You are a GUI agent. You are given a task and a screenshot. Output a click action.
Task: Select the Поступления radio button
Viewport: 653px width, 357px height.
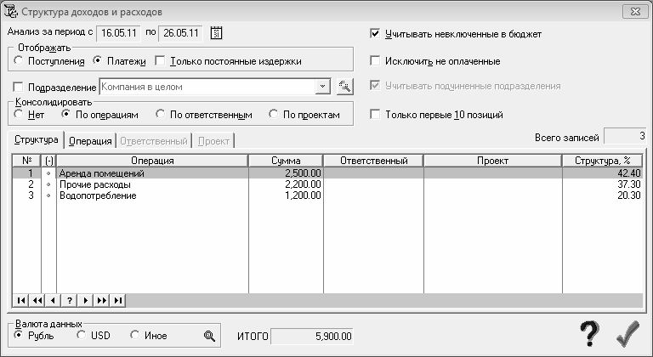pos(19,60)
